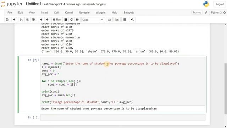Click the empty In [ ] prompt
Screen dimensions: 227x128
33,117
